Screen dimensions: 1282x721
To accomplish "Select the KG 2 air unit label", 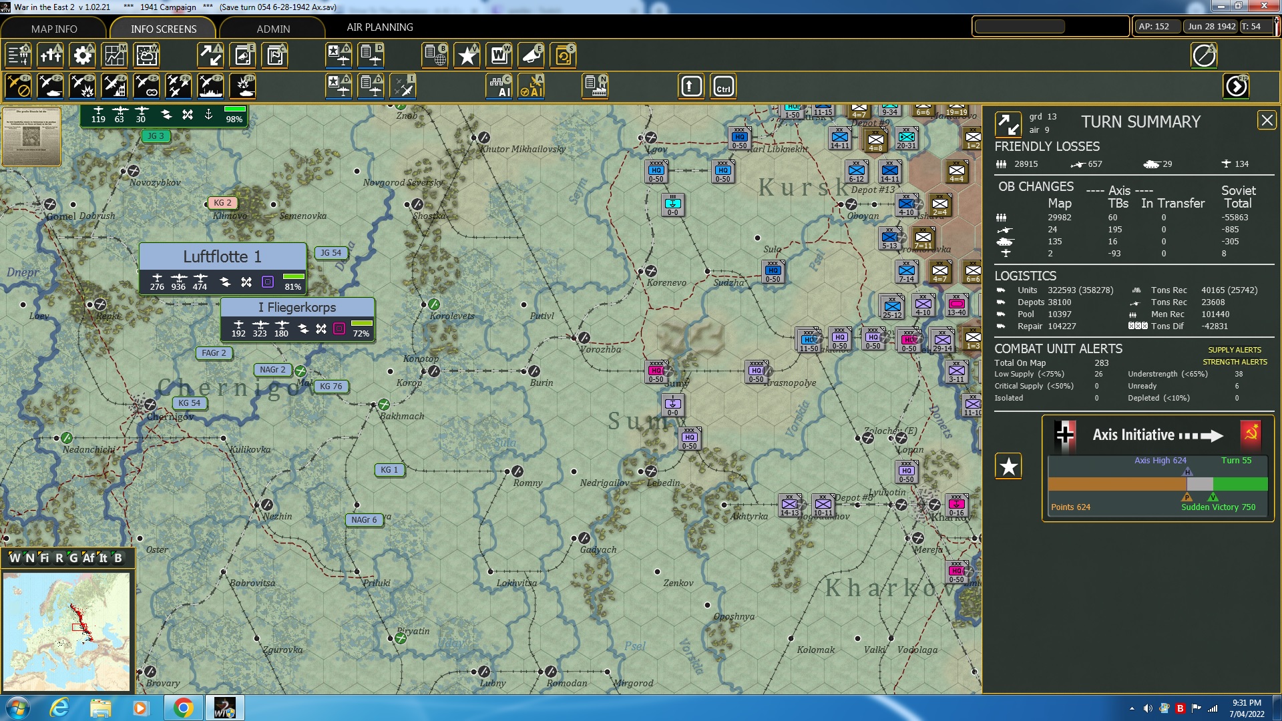I will [222, 202].
